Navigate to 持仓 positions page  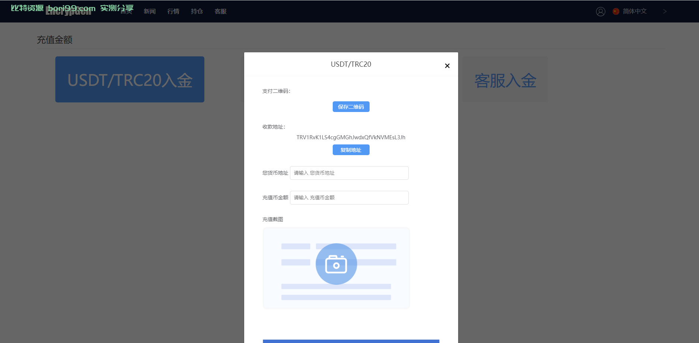click(x=197, y=11)
